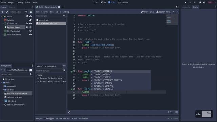Image resolution: width=217 pixels, height=122 pixels.
Task: Toggle distraction-free fullscreen mode
Action: [177, 7]
